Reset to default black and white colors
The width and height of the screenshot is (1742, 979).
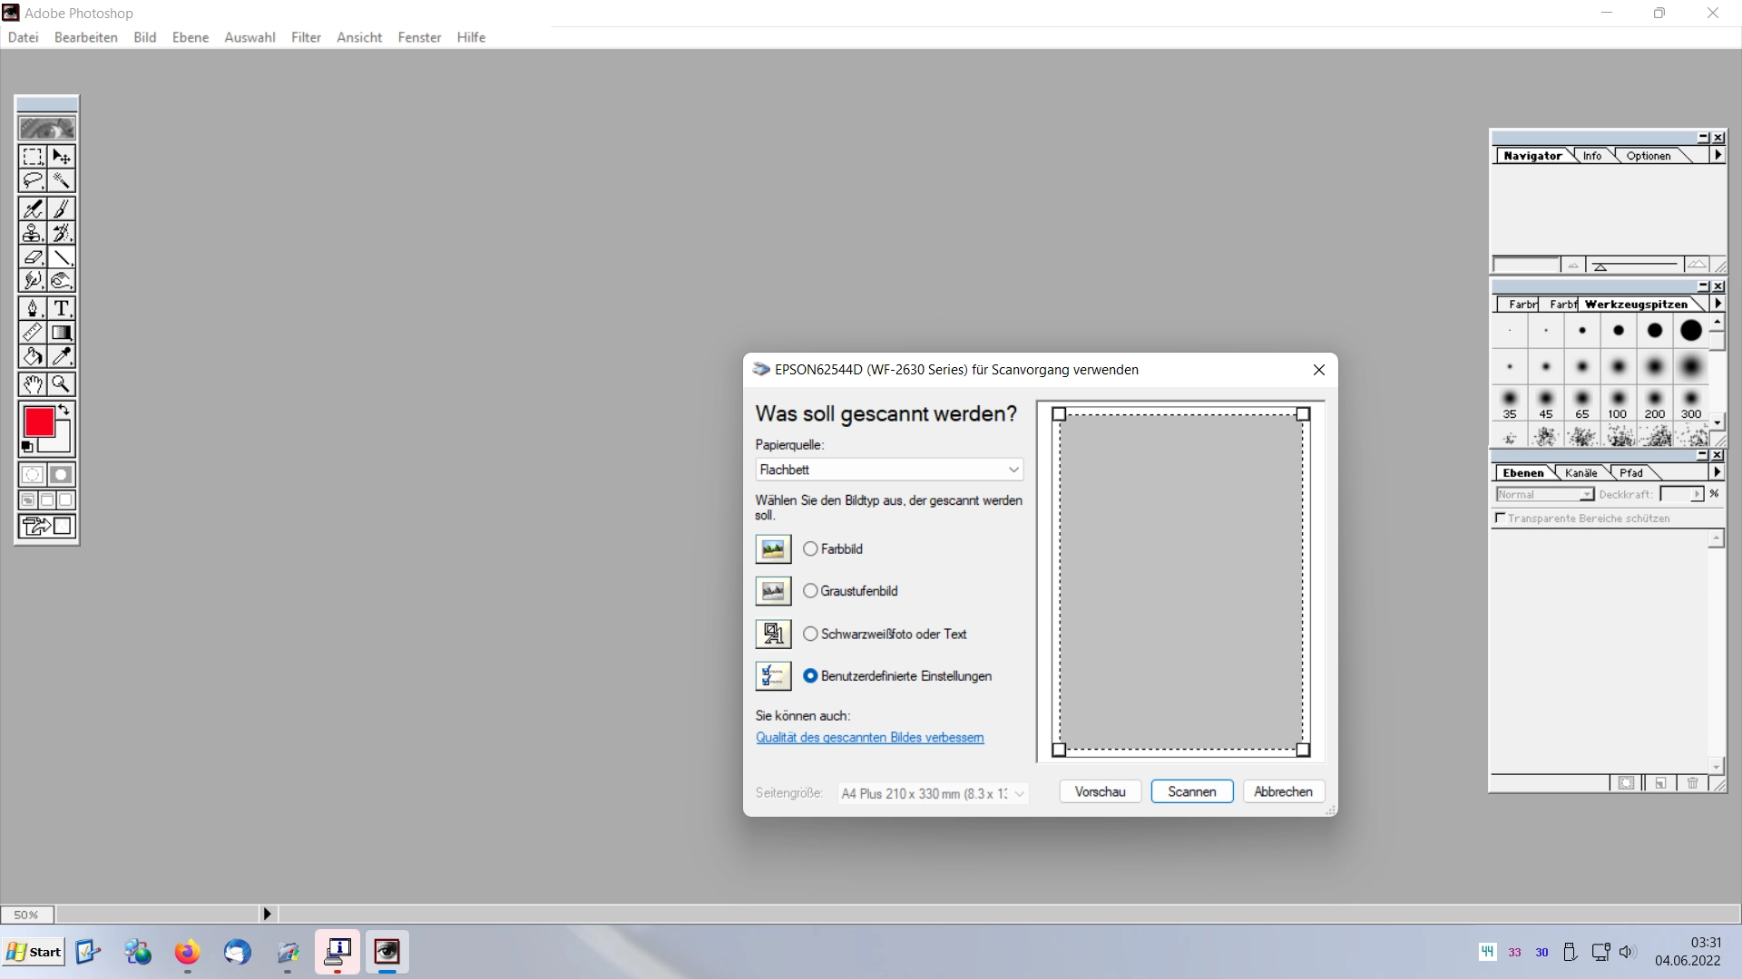coord(26,447)
